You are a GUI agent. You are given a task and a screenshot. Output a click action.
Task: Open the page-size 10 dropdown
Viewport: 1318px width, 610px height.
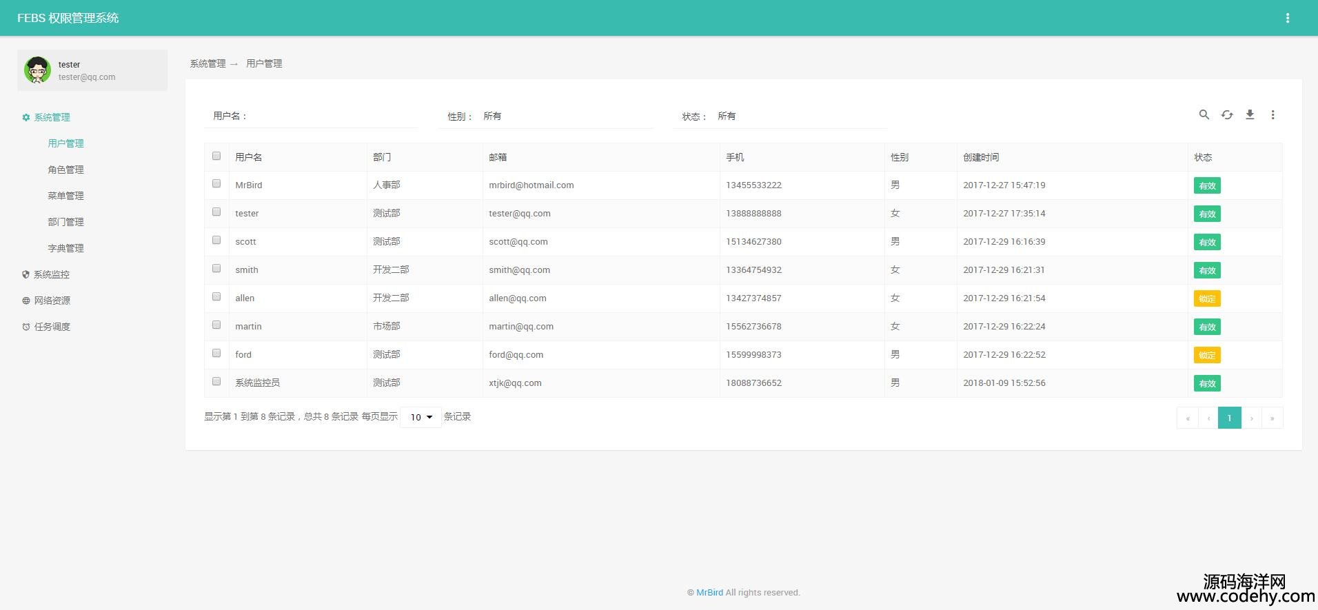tap(420, 417)
